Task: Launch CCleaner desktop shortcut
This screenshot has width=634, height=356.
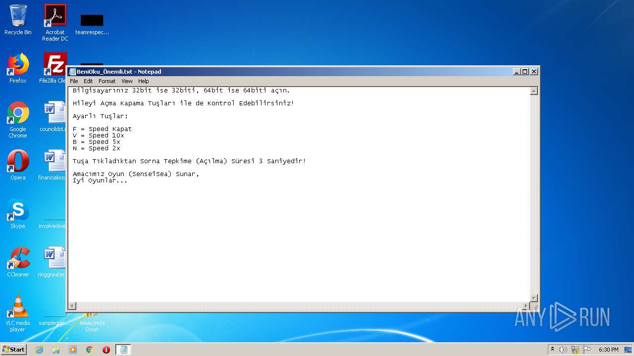Action: tap(18, 262)
